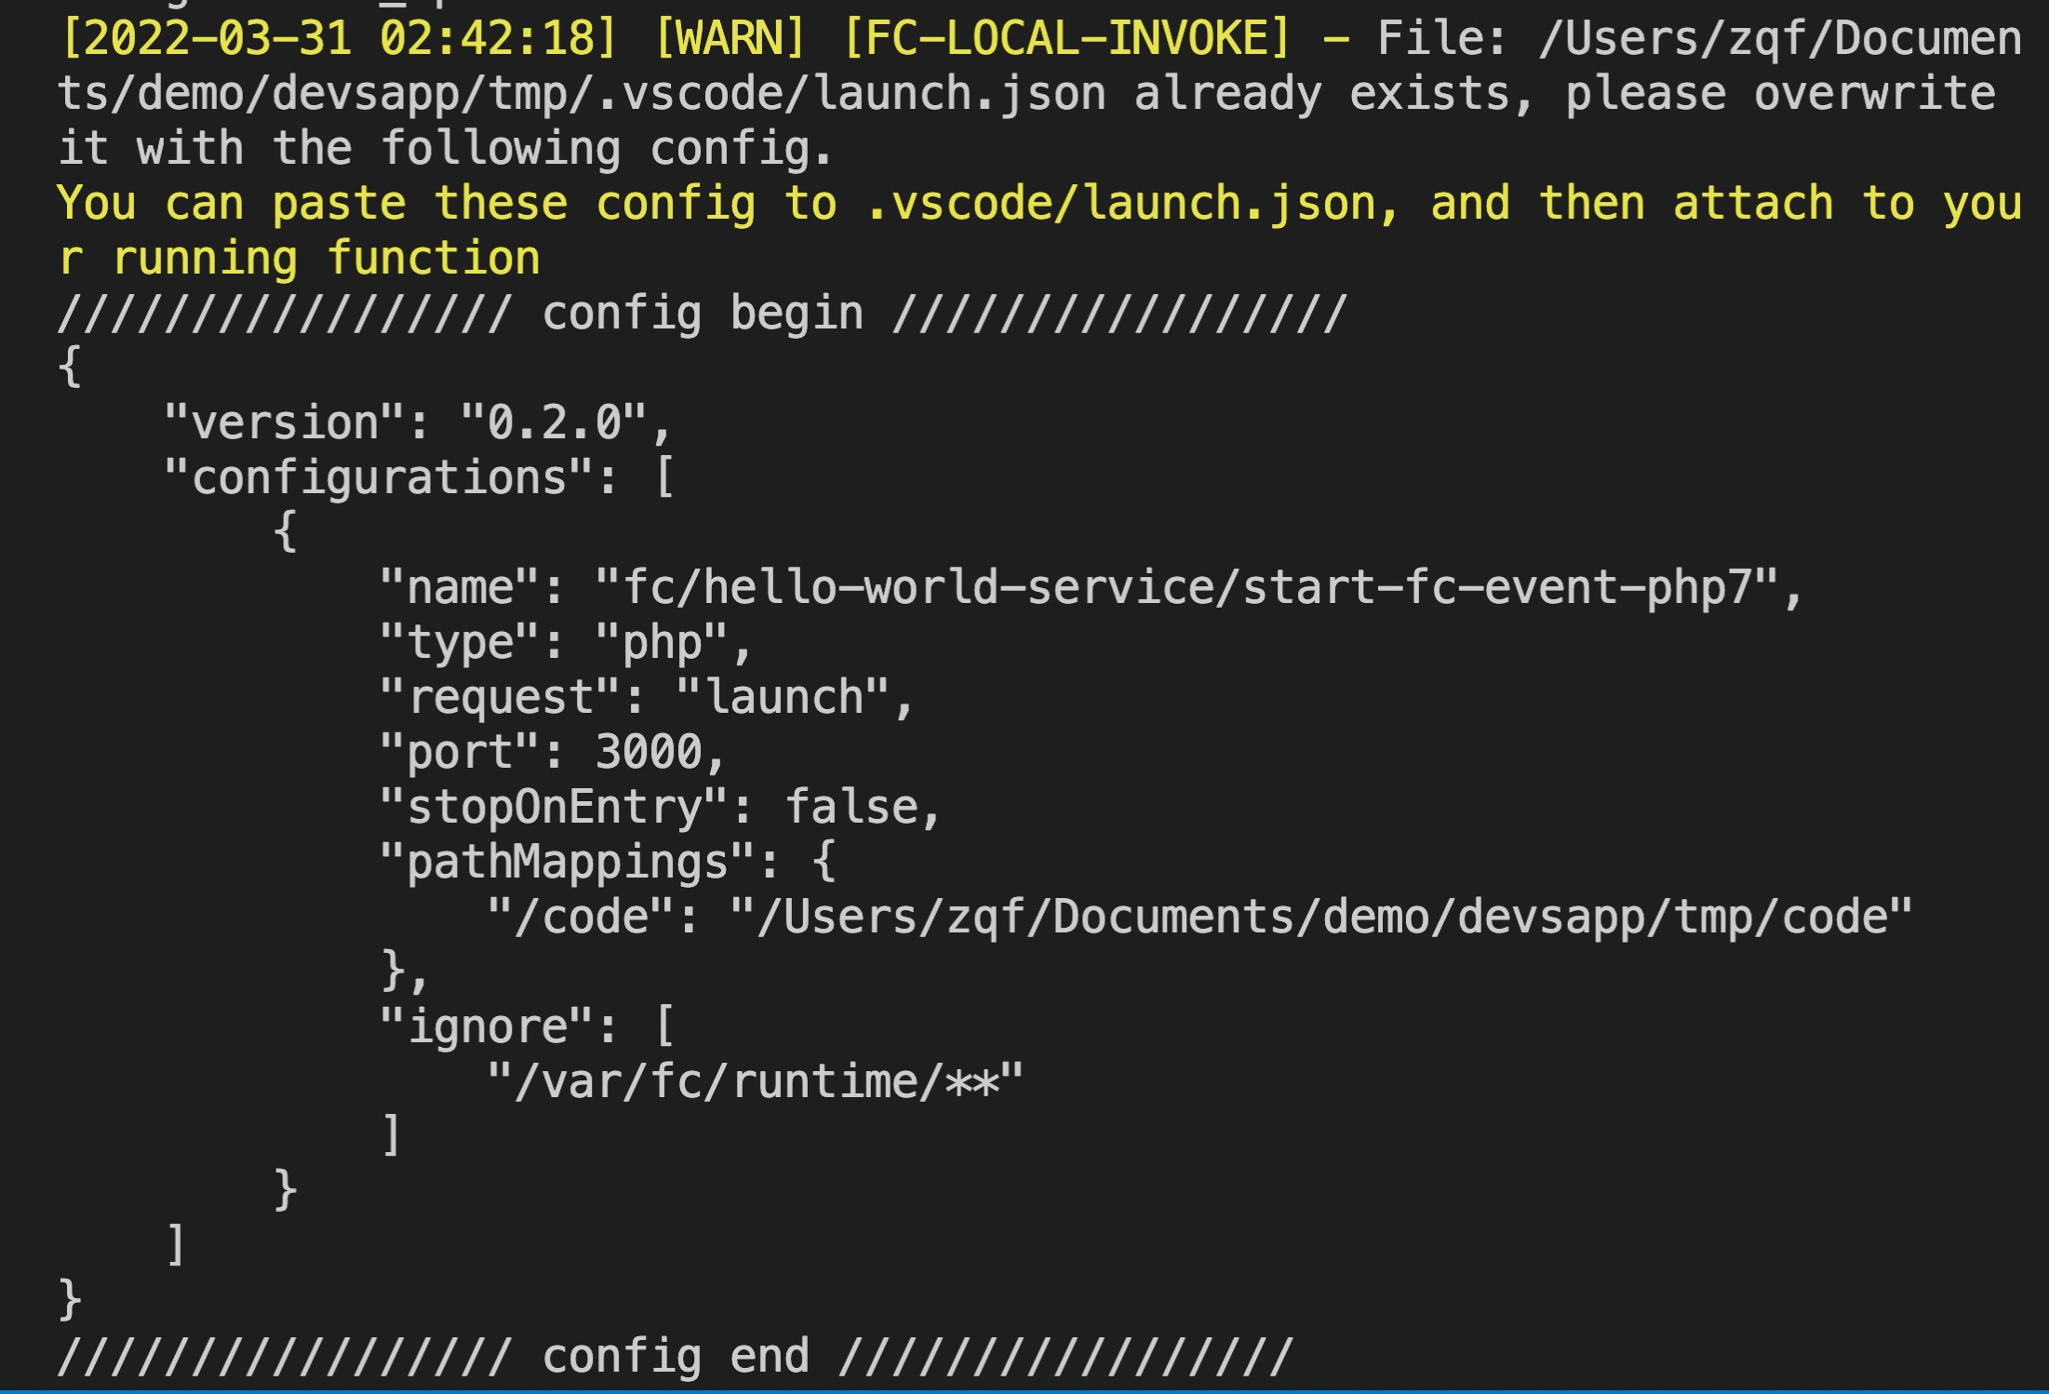Click the "pathMappings" key

(x=567, y=862)
